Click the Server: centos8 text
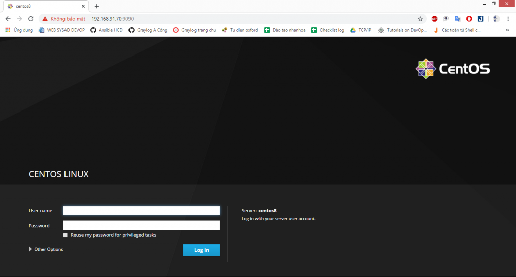The width and height of the screenshot is (516, 277). (259, 211)
